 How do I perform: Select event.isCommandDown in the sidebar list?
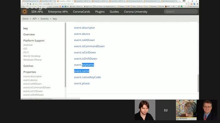[x=37, y=87]
